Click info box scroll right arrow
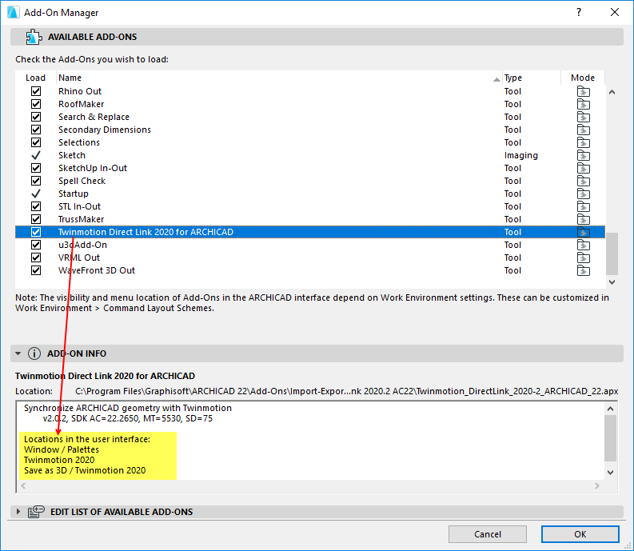The image size is (634, 551). click(x=597, y=486)
